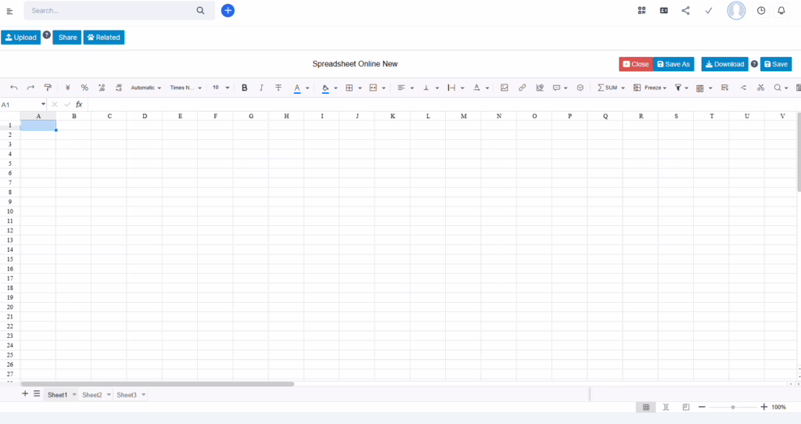Switch to the Sheet2 tab
The image size is (801, 424).
pos(92,395)
